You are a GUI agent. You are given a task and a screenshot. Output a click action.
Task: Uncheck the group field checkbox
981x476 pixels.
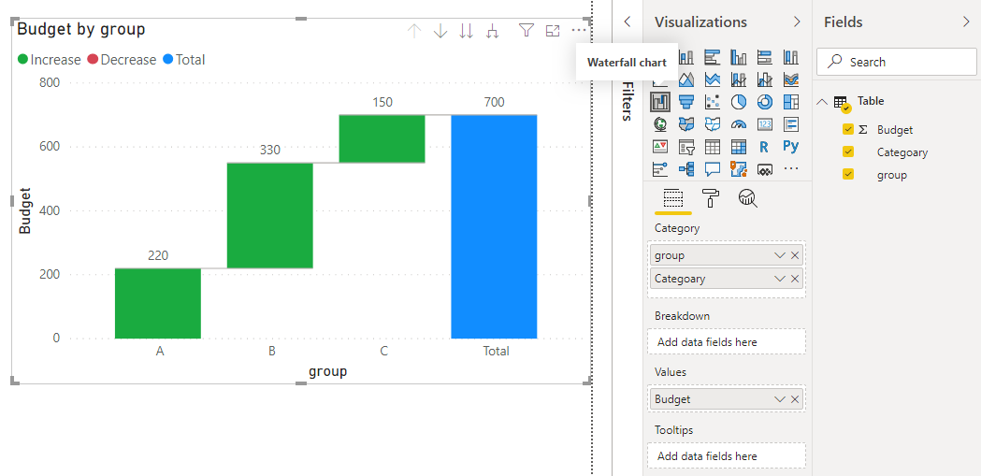point(848,174)
